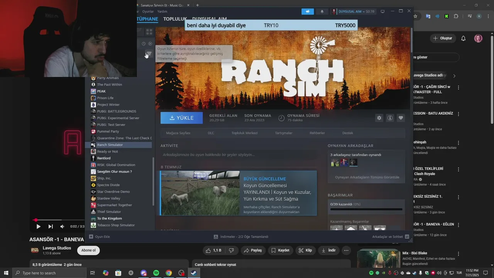
Task: Open Destek tab
Action: (x=347, y=133)
